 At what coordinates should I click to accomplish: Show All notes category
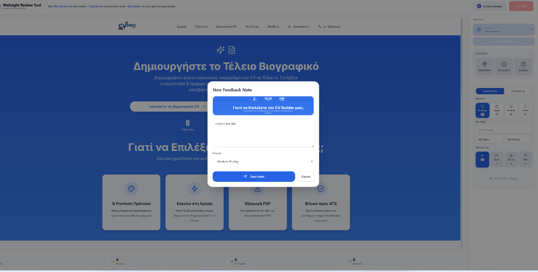pyautogui.click(x=482, y=159)
